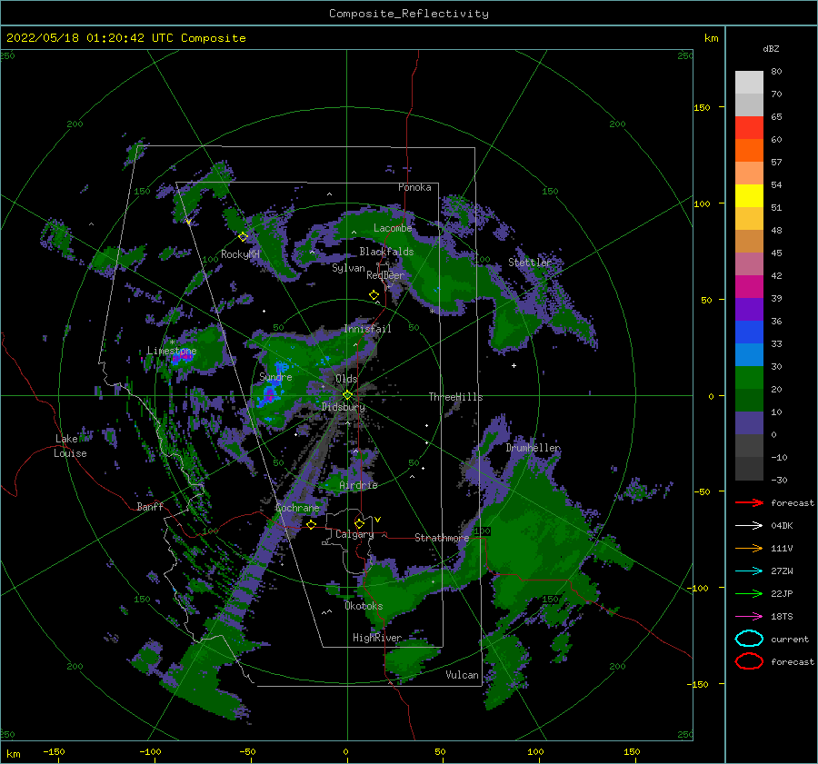
Task: Click the 04DK legend label
Action: tap(782, 526)
